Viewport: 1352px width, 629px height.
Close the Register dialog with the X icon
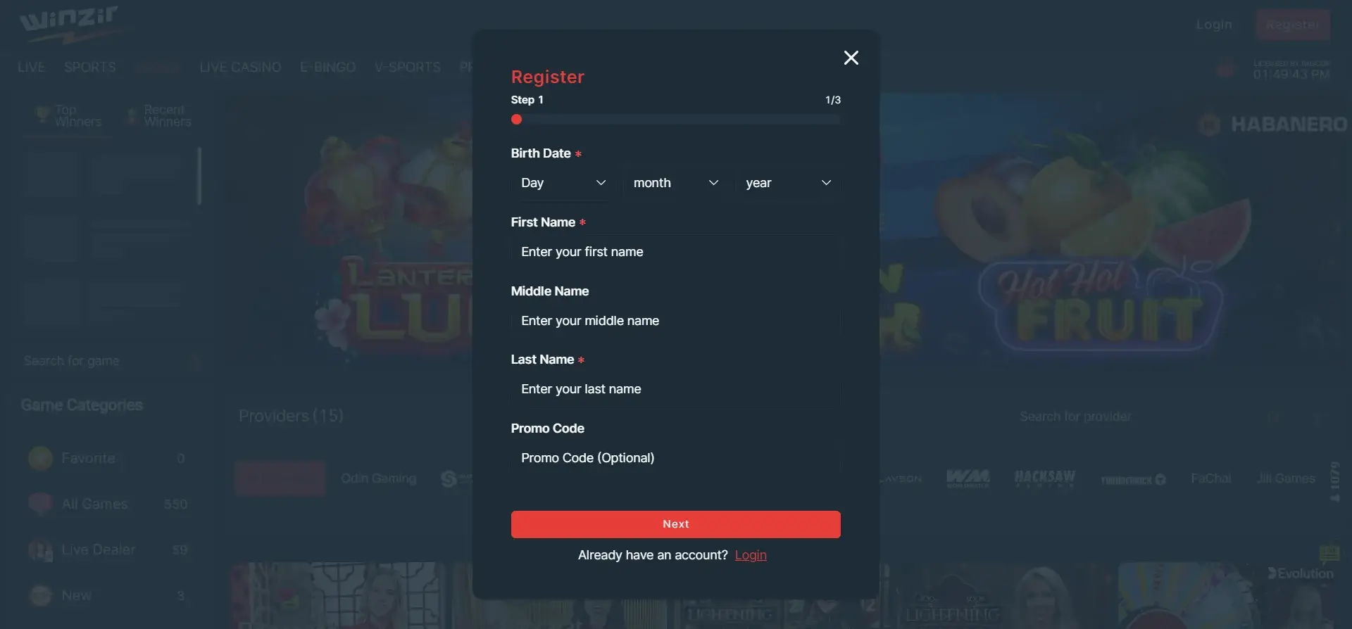coord(851,58)
